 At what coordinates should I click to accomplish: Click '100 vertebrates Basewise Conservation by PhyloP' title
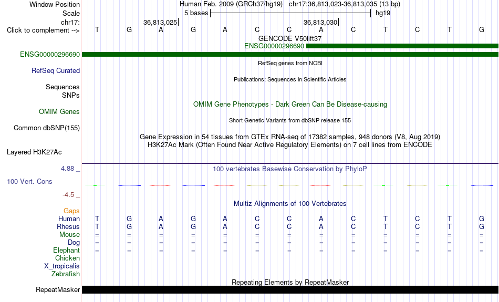click(x=290, y=169)
